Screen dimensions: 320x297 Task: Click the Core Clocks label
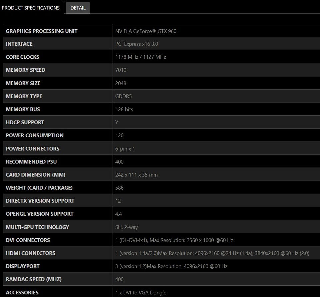[x=22, y=57]
